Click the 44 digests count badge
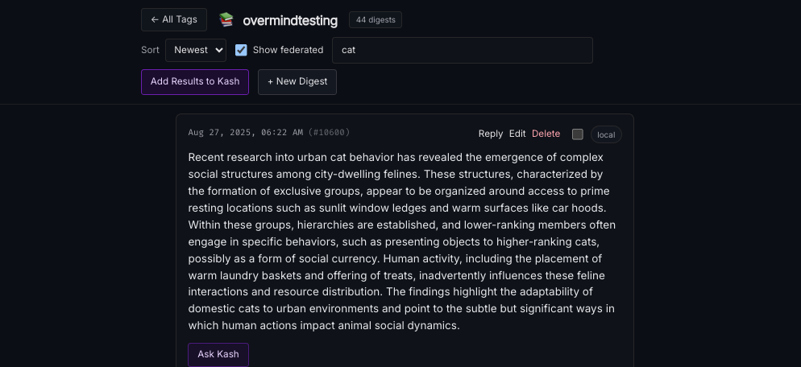Viewport: 801px width, 367px height. (x=376, y=20)
